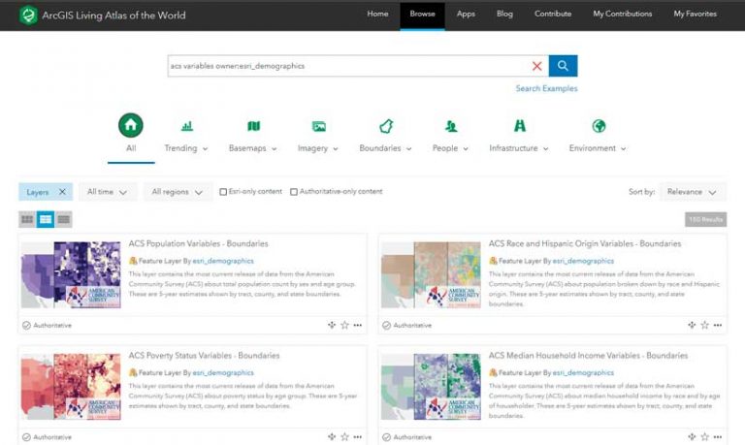The width and height of the screenshot is (745, 445).
Task: Expand the Imagery category chevron
Action: coord(336,148)
